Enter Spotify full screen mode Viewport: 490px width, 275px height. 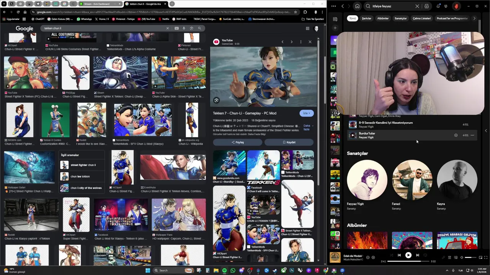point(485,257)
